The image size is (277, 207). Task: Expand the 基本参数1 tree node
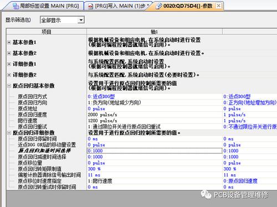(9, 43)
